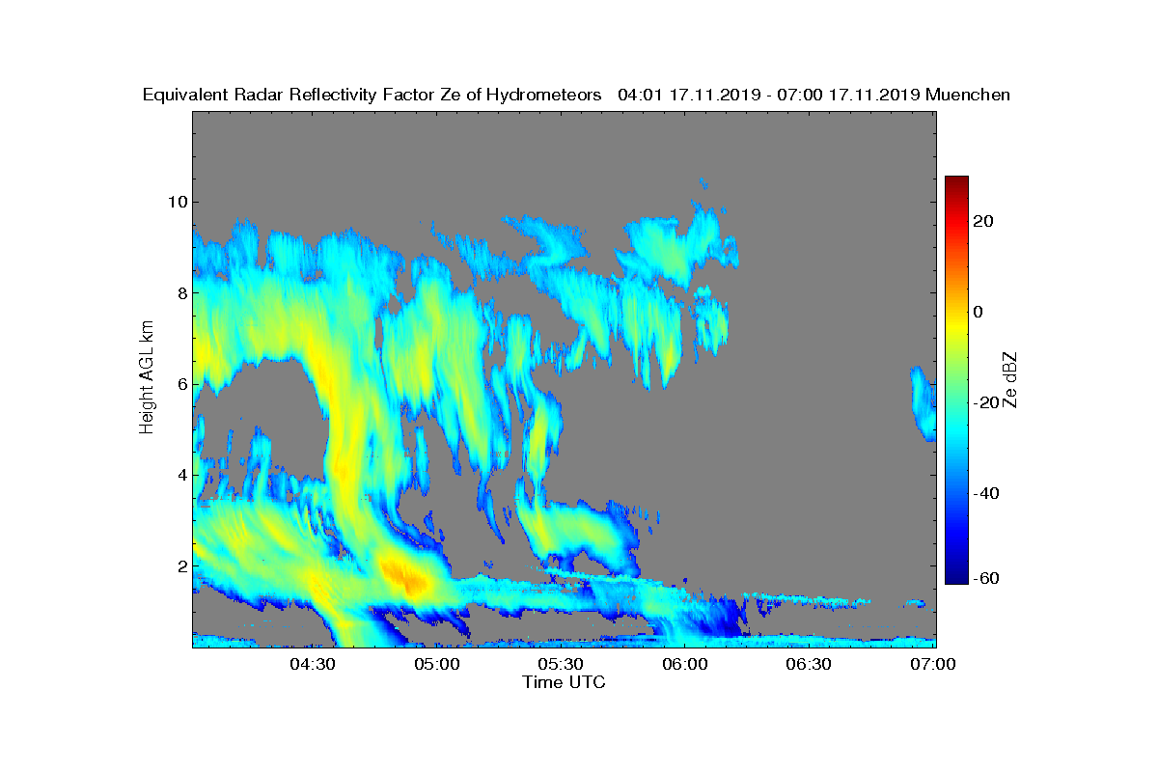Click the colorbar value -40

pos(984,493)
